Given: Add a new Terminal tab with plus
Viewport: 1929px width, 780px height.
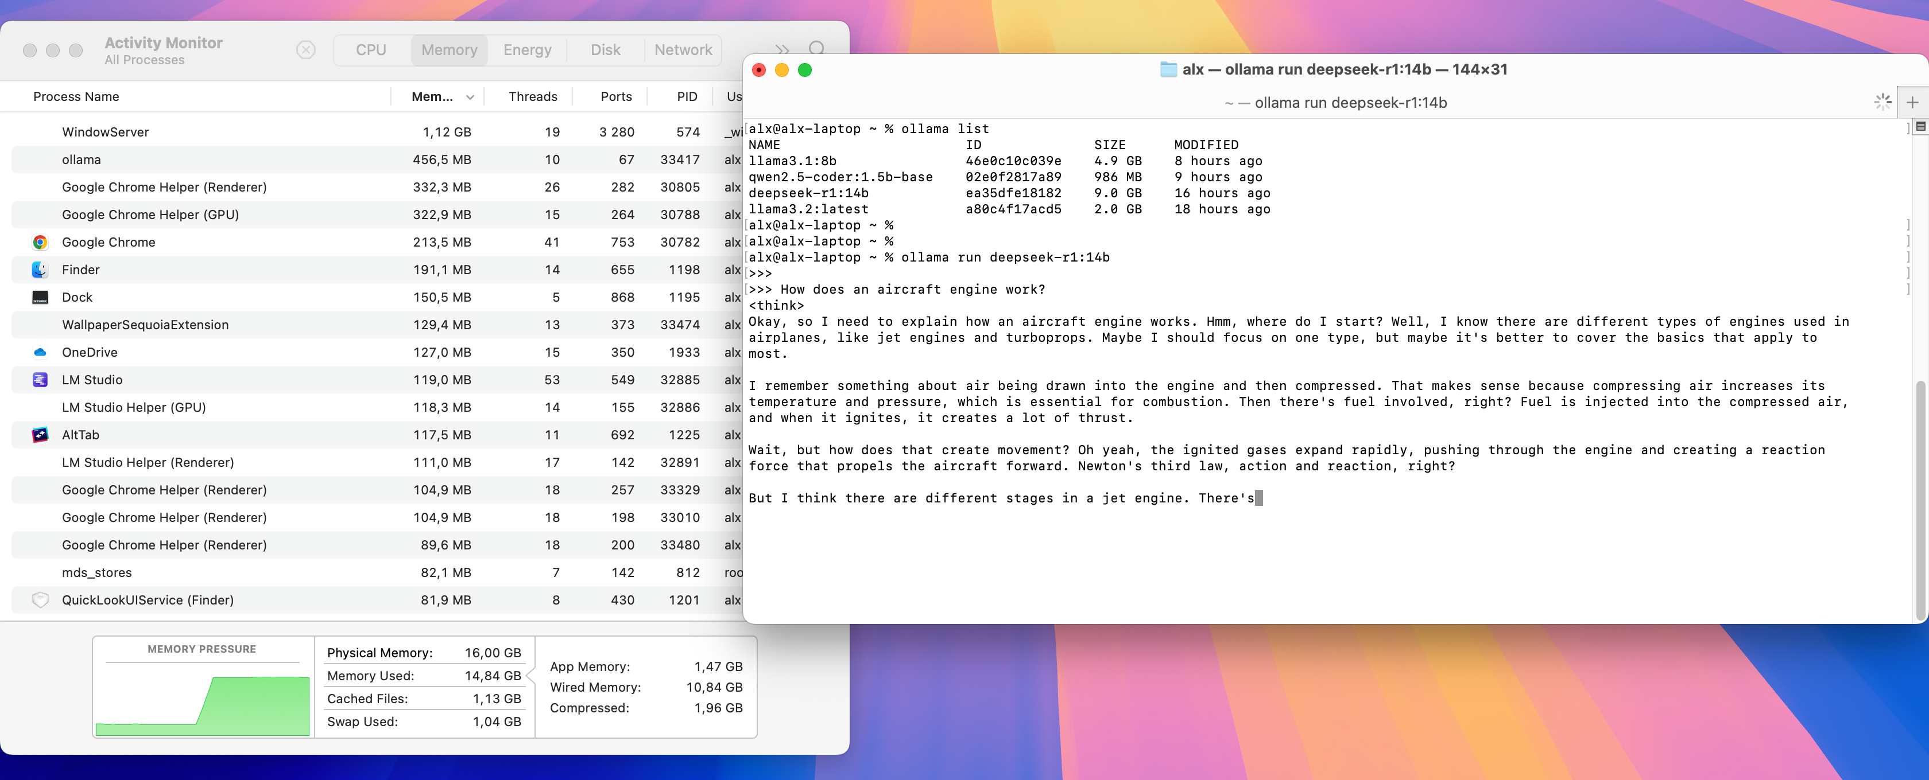Looking at the screenshot, I should coord(1912,103).
